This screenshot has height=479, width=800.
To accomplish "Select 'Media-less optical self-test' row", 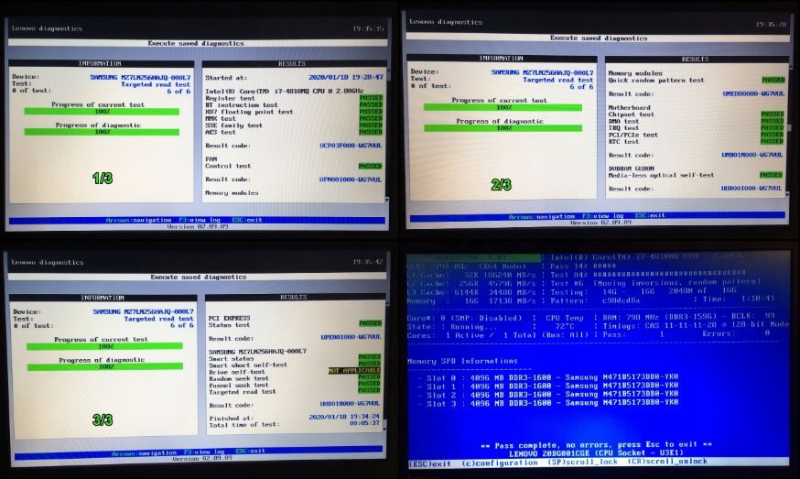I will (x=696, y=175).
